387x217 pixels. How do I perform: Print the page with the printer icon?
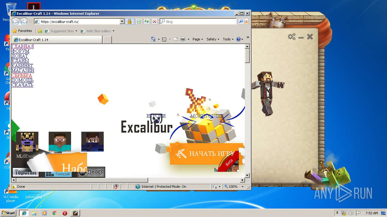[183, 39]
